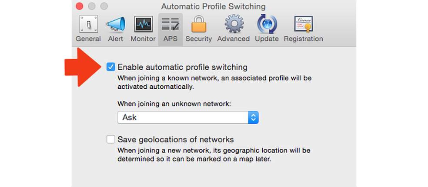Click the green zoom window button
Screen dimensions: 428x187
coord(104,6)
